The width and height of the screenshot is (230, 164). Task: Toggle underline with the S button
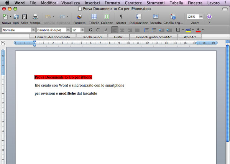(x=106, y=30)
